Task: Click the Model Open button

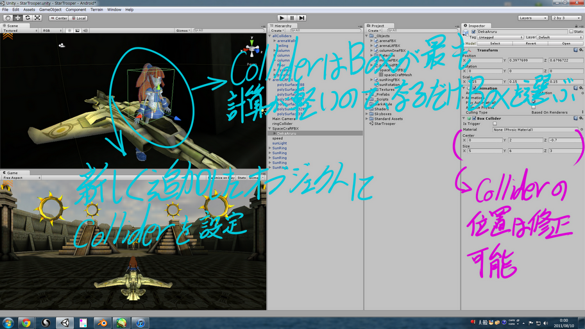Action: click(x=566, y=44)
